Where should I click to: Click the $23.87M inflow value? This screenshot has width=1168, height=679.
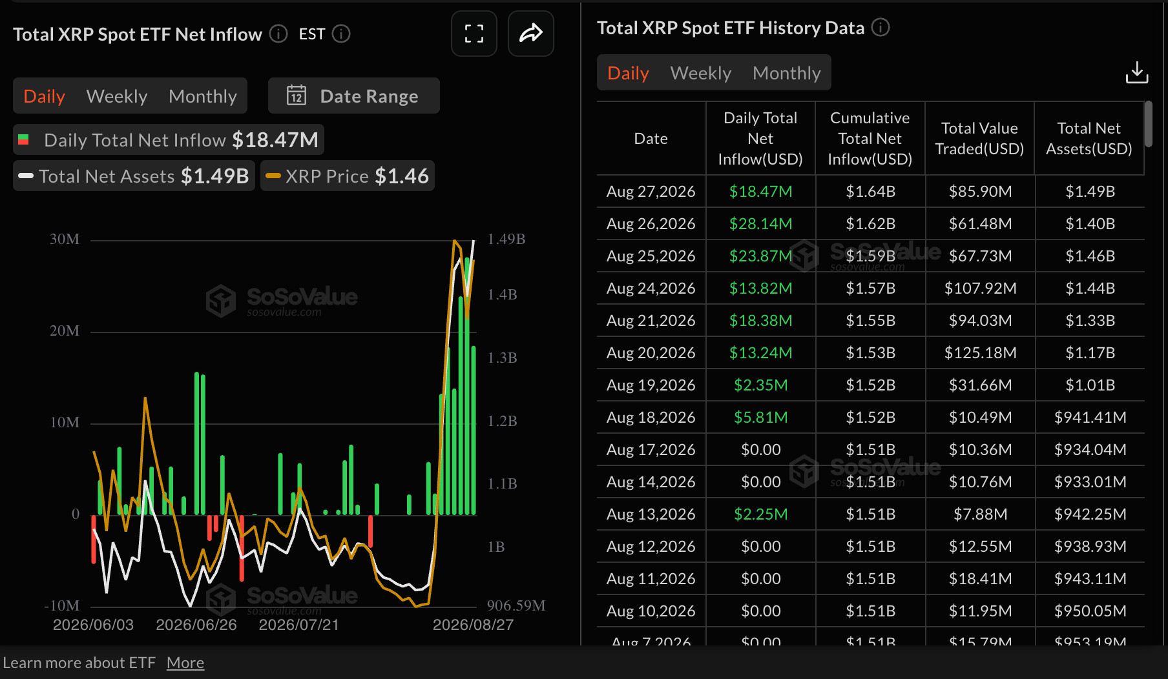[760, 256]
